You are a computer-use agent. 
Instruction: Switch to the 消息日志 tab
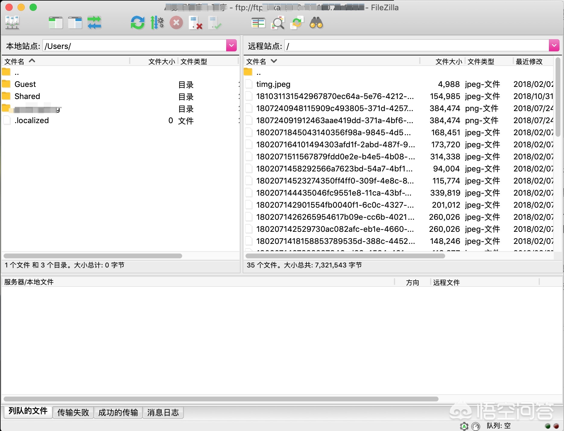click(163, 412)
